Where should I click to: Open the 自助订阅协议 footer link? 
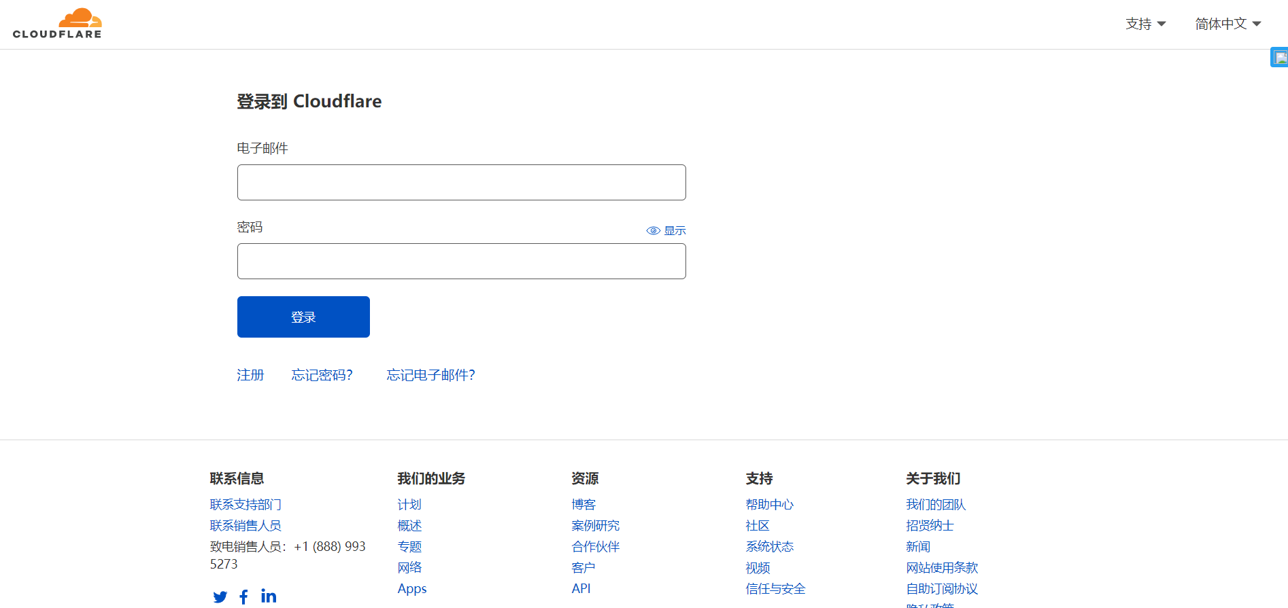click(942, 589)
